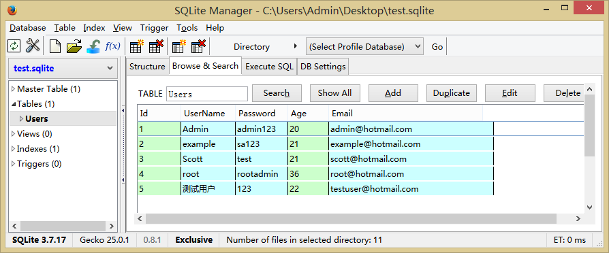
Task: Open the Connect Database folder icon
Action: 74,46
